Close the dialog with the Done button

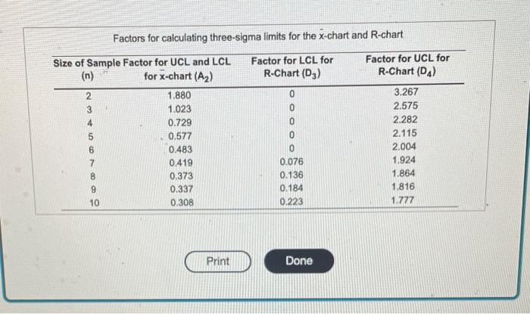[x=299, y=260]
